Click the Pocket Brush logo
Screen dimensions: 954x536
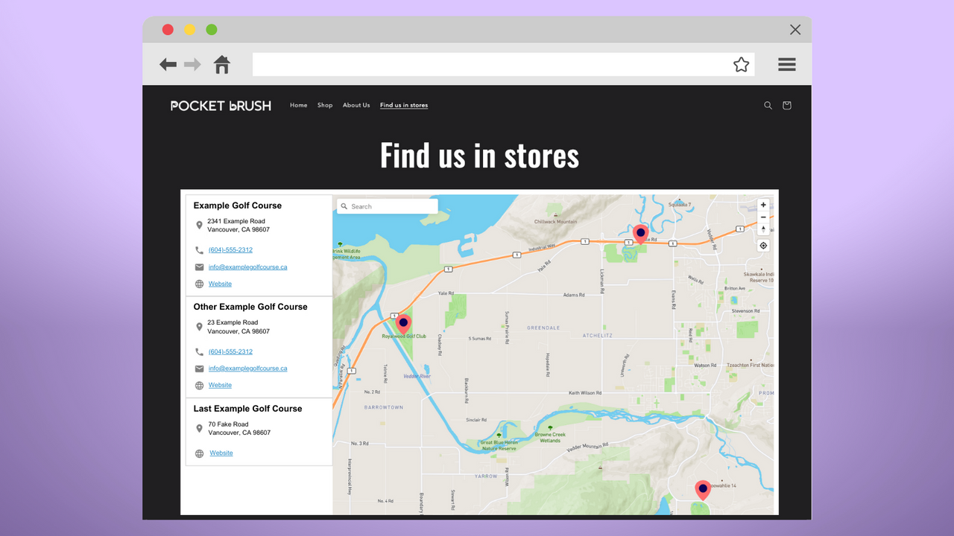coord(221,105)
